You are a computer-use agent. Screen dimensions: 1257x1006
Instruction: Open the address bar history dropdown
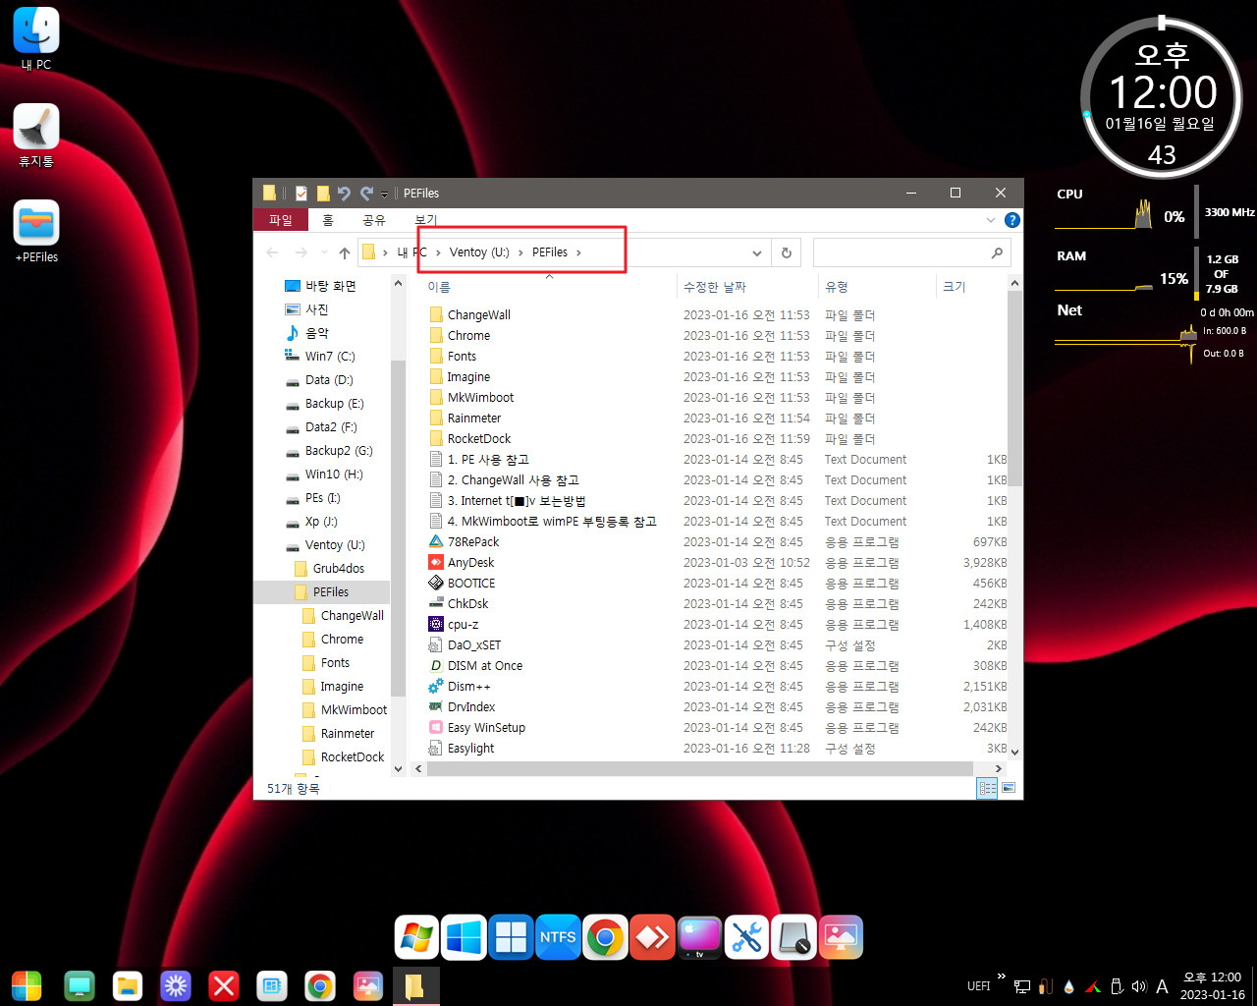tap(757, 252)
